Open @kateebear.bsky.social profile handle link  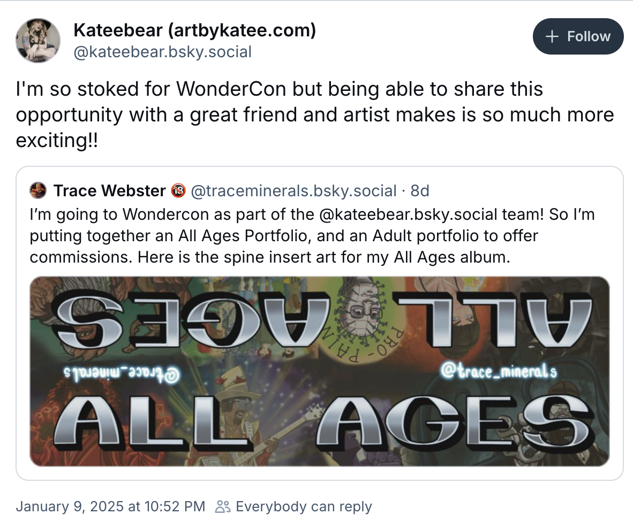coord(163,52)
